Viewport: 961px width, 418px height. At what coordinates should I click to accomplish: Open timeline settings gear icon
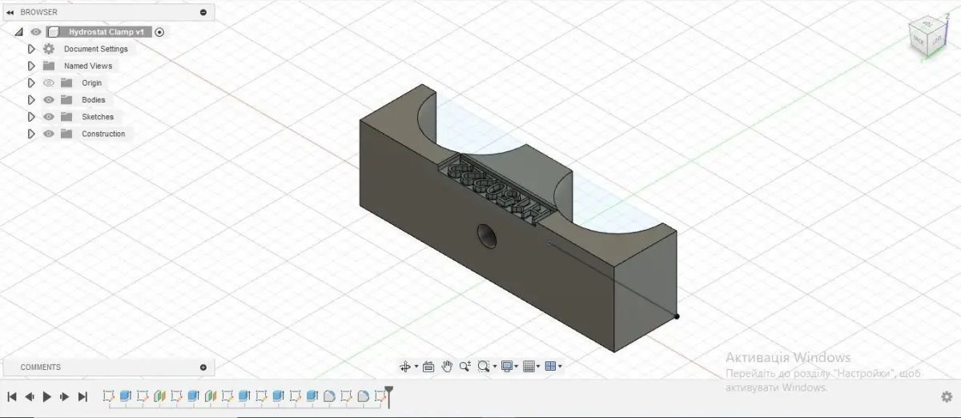947,396
